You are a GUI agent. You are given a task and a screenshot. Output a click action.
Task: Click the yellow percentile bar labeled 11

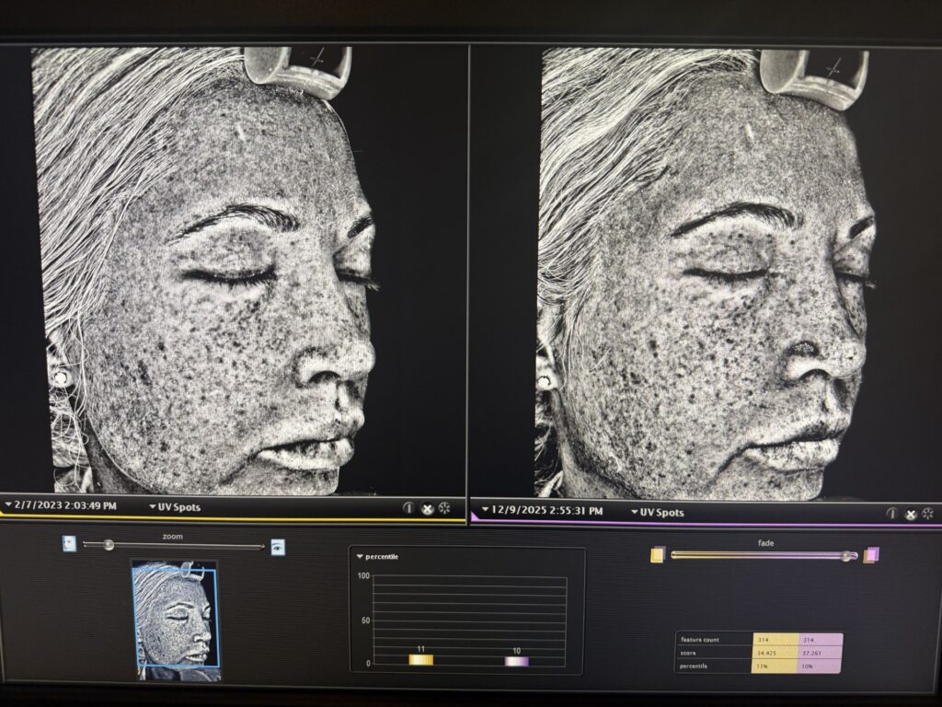click(420, 659)
